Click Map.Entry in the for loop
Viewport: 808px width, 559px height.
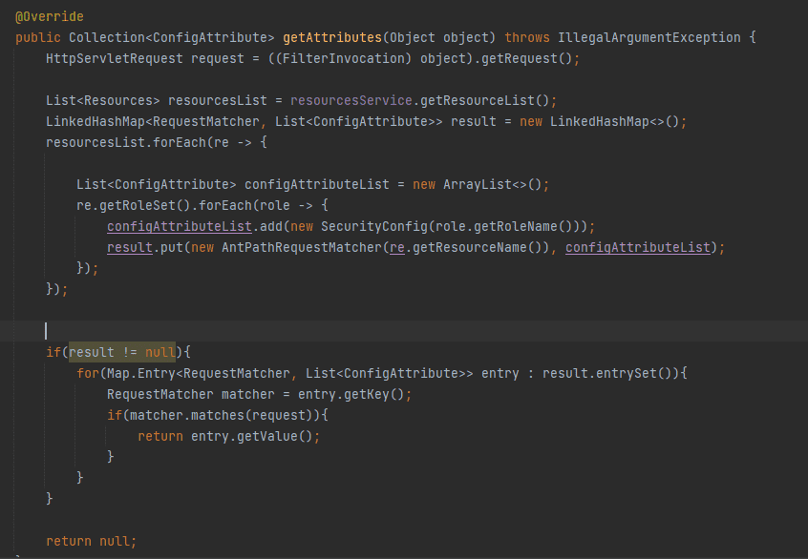pyautogui.click(x=141, y=373)
